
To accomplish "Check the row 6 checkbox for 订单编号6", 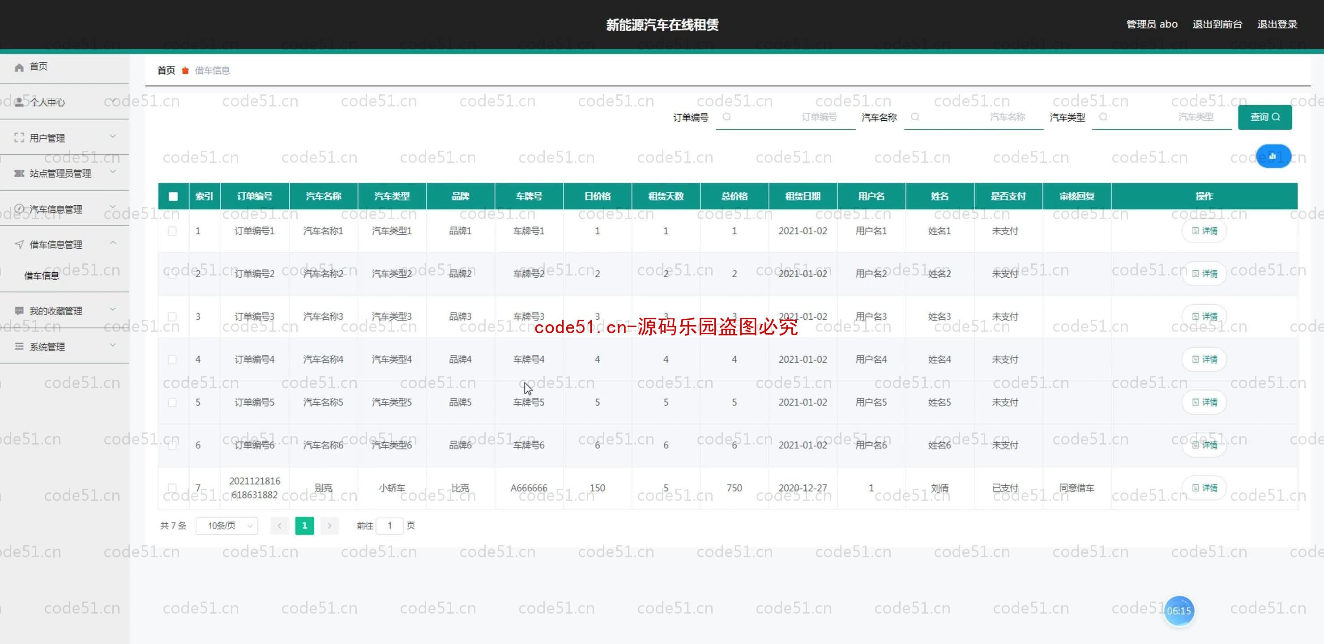I will [172, 445].
